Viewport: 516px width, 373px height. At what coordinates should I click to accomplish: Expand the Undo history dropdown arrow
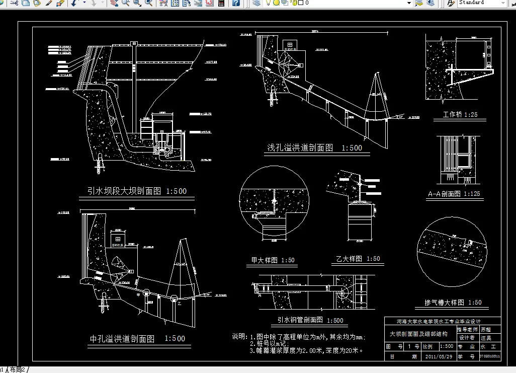[84, 4]
